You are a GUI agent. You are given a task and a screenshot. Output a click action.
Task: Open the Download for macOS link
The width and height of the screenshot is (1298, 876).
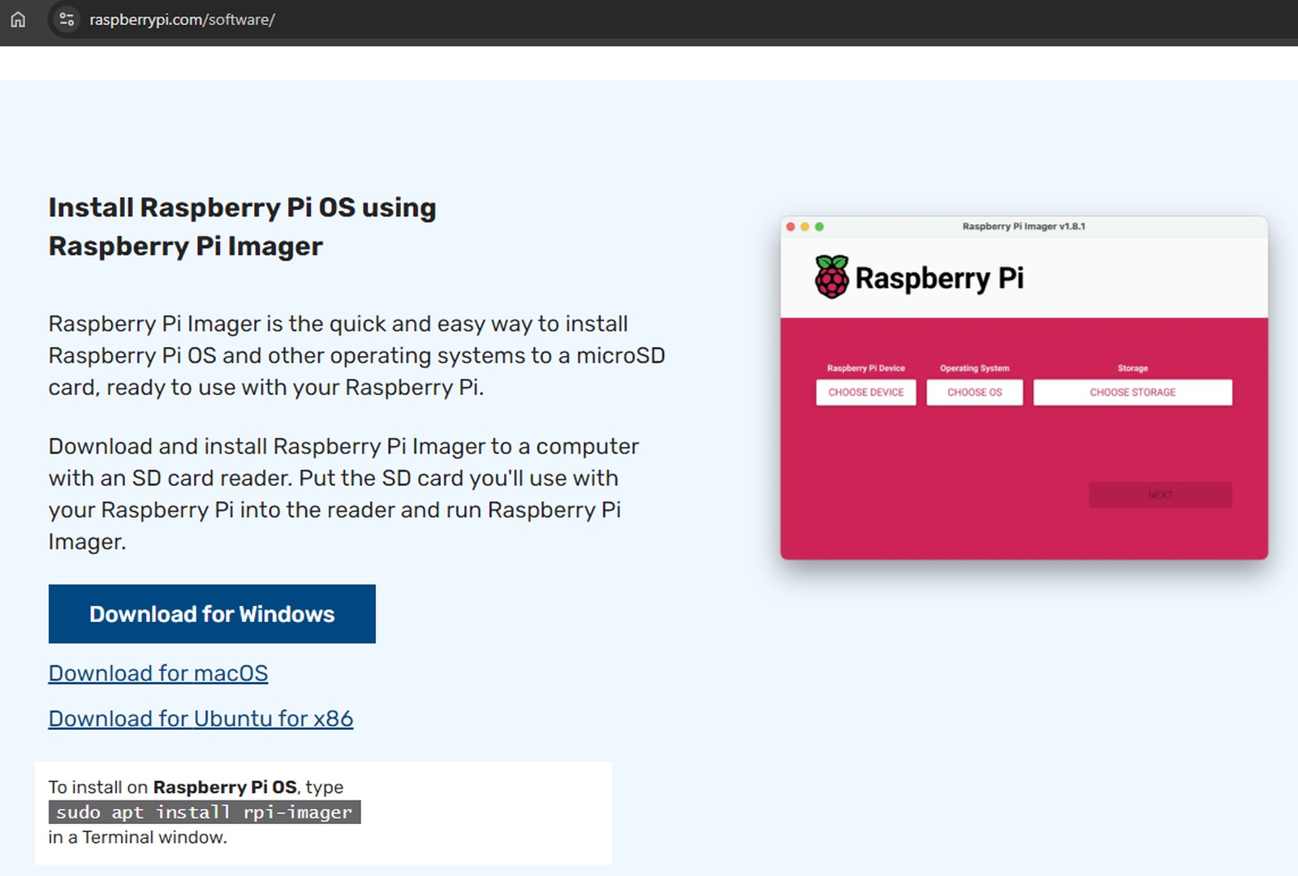coord(158,673)
